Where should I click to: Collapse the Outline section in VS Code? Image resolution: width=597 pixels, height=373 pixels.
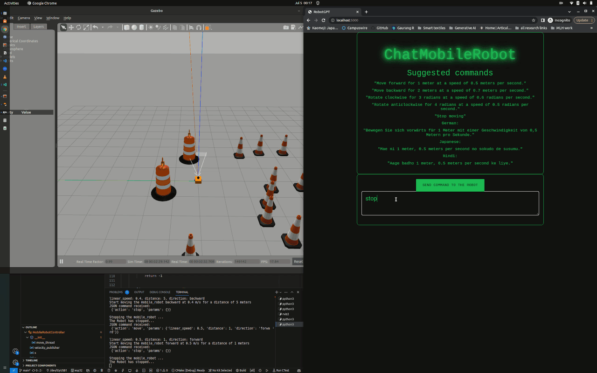pyautogui.click(x=24, y=327)
